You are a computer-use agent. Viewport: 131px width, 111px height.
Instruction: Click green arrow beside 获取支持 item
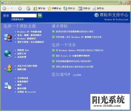[x=53, y=37]
